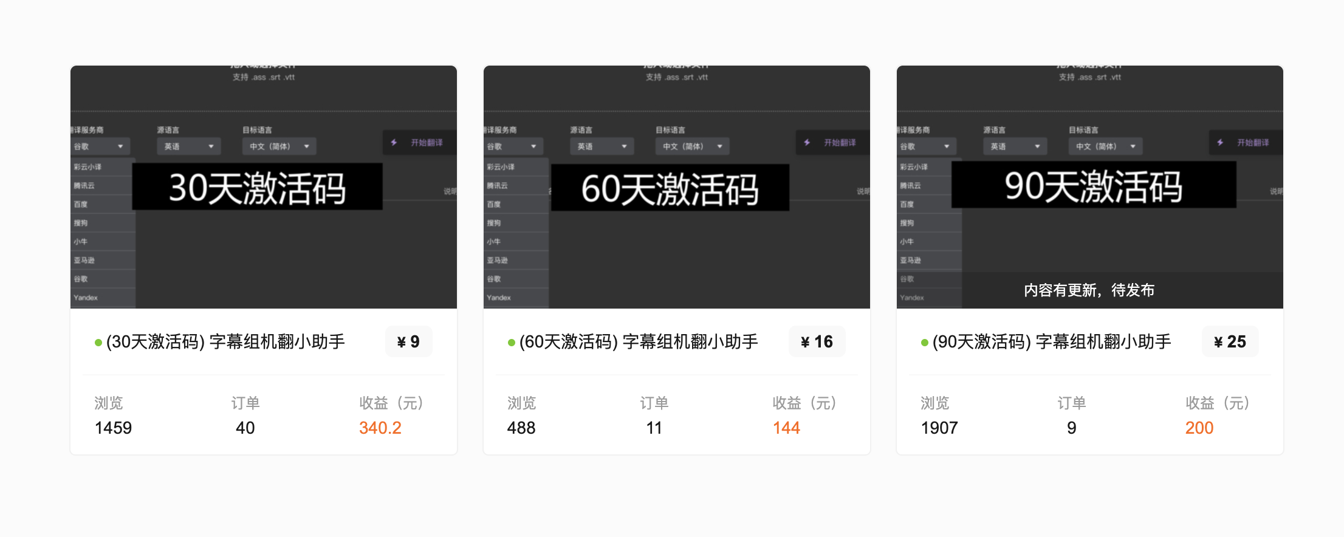The image size is (1344, 537).
Task: Click the lightning 开始翻译 icon in 30天 preview
Action: tap(394, 143)
